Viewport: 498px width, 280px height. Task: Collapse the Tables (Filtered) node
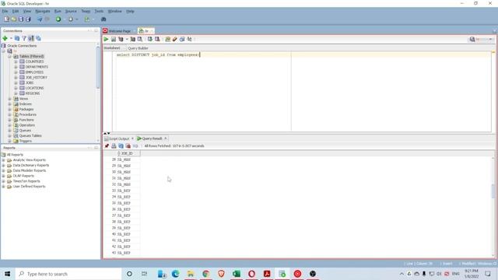(x=9, y=56)
